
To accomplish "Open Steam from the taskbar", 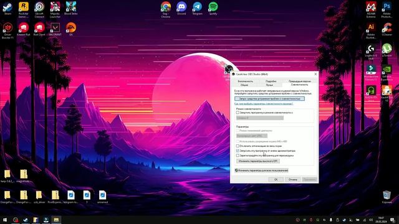I will pos(26,220).
